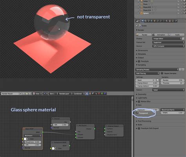This screenshot has height=157, width=186.
Task: Open the Material properties tab icon
Action: [x=167, y=21]
